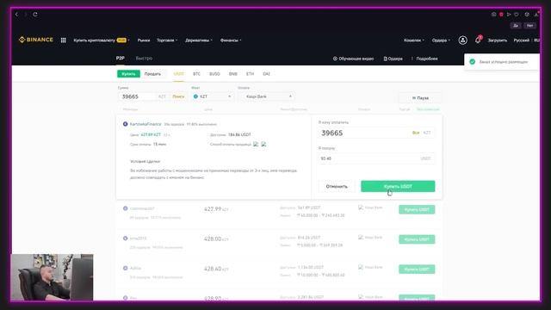Click the avatar in the 428.40 row
This screenshot has height=310, width=551.
point(125,268)
